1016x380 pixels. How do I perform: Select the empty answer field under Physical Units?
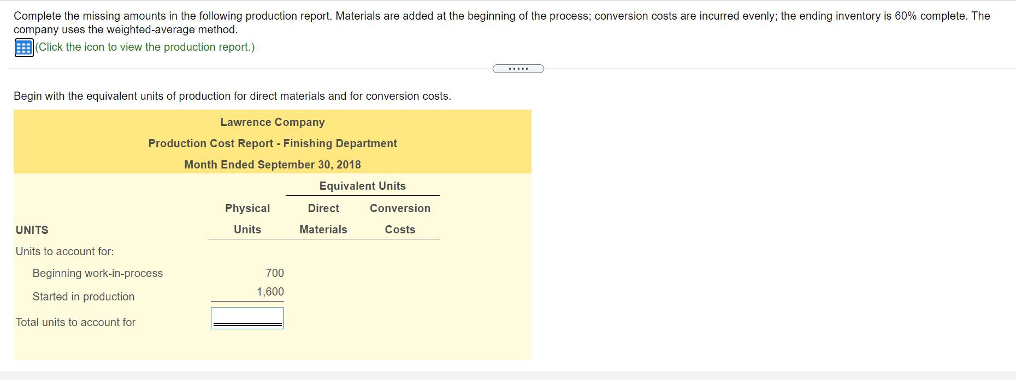(247, 318)
